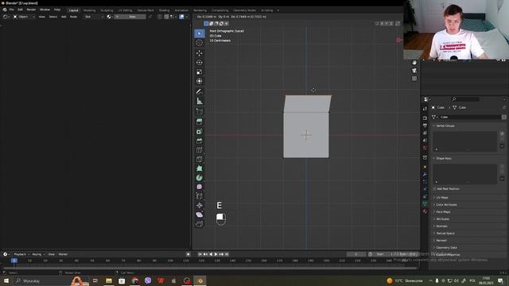Screen dimensions: 509x286
Task: Open Edit menu
Action: click(20, 10)
